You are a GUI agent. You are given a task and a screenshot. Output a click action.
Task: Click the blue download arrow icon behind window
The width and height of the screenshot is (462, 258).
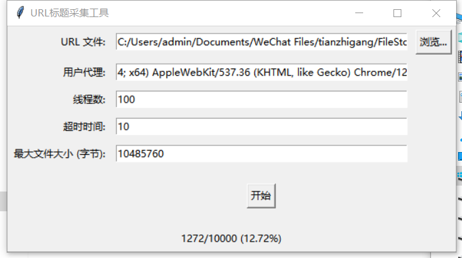(460, 116)
